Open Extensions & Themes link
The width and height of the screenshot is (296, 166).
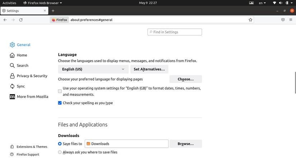32,147
